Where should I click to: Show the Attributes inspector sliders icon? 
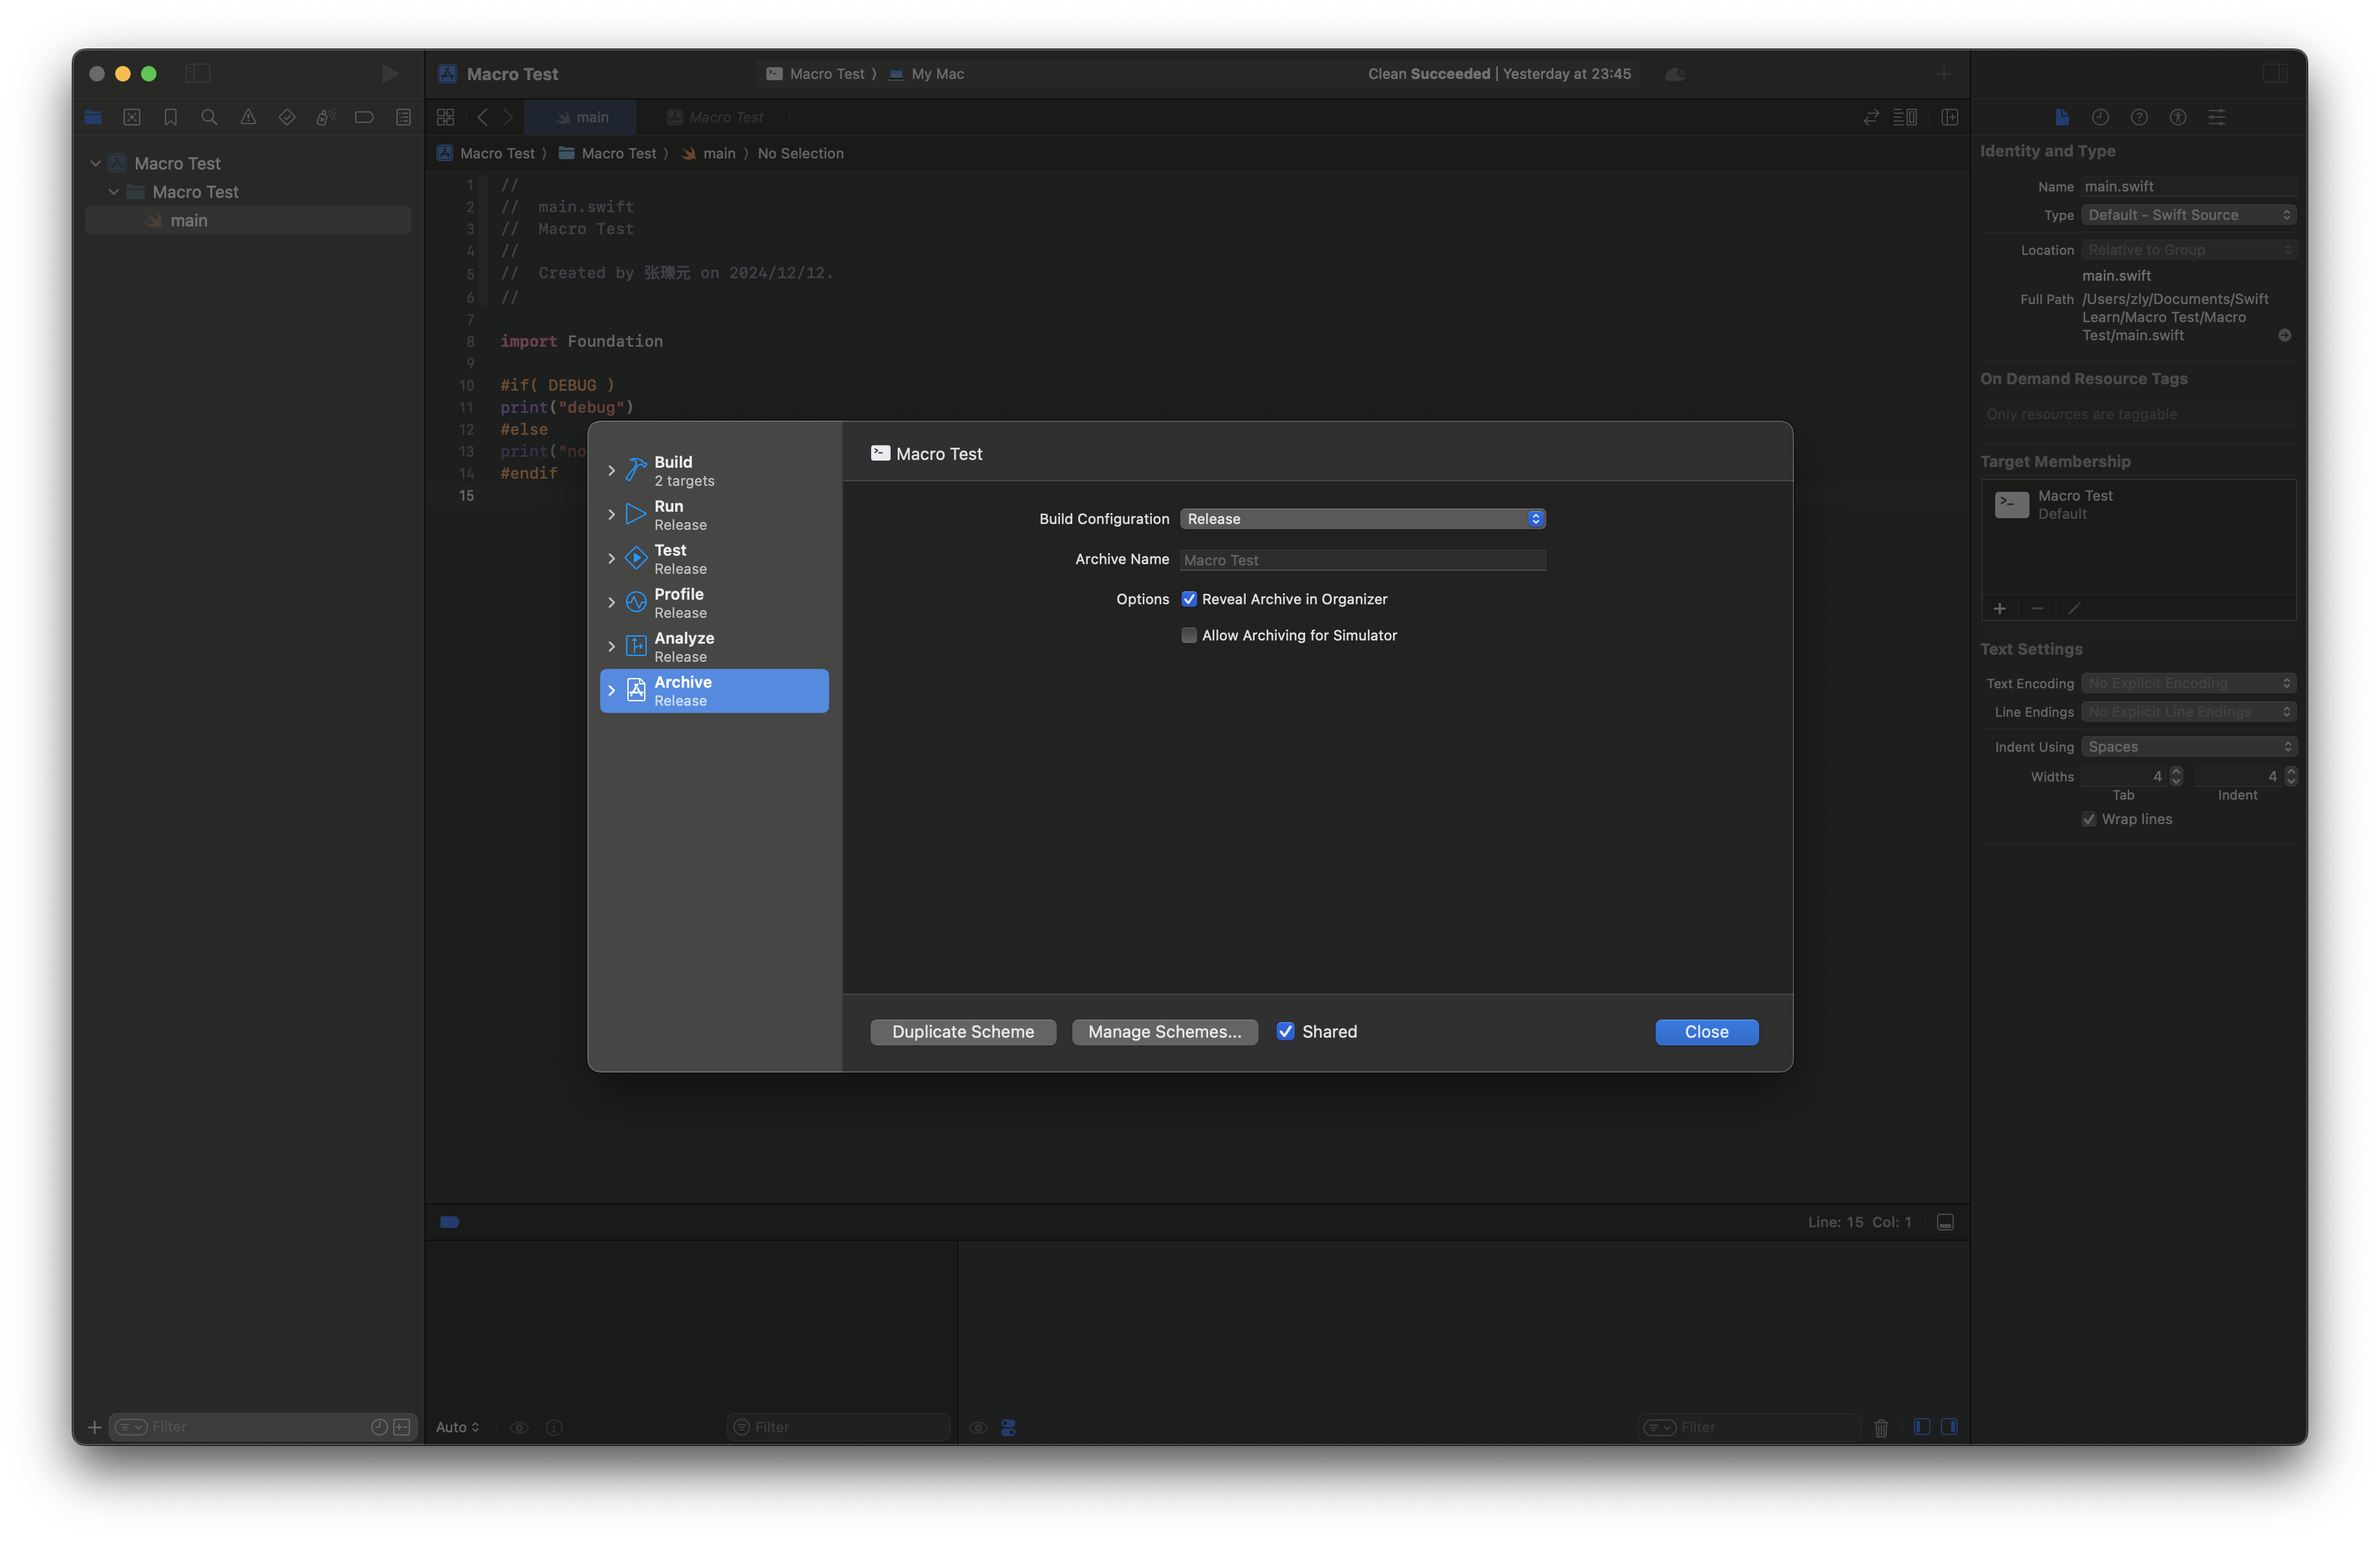click(2217, 117)
